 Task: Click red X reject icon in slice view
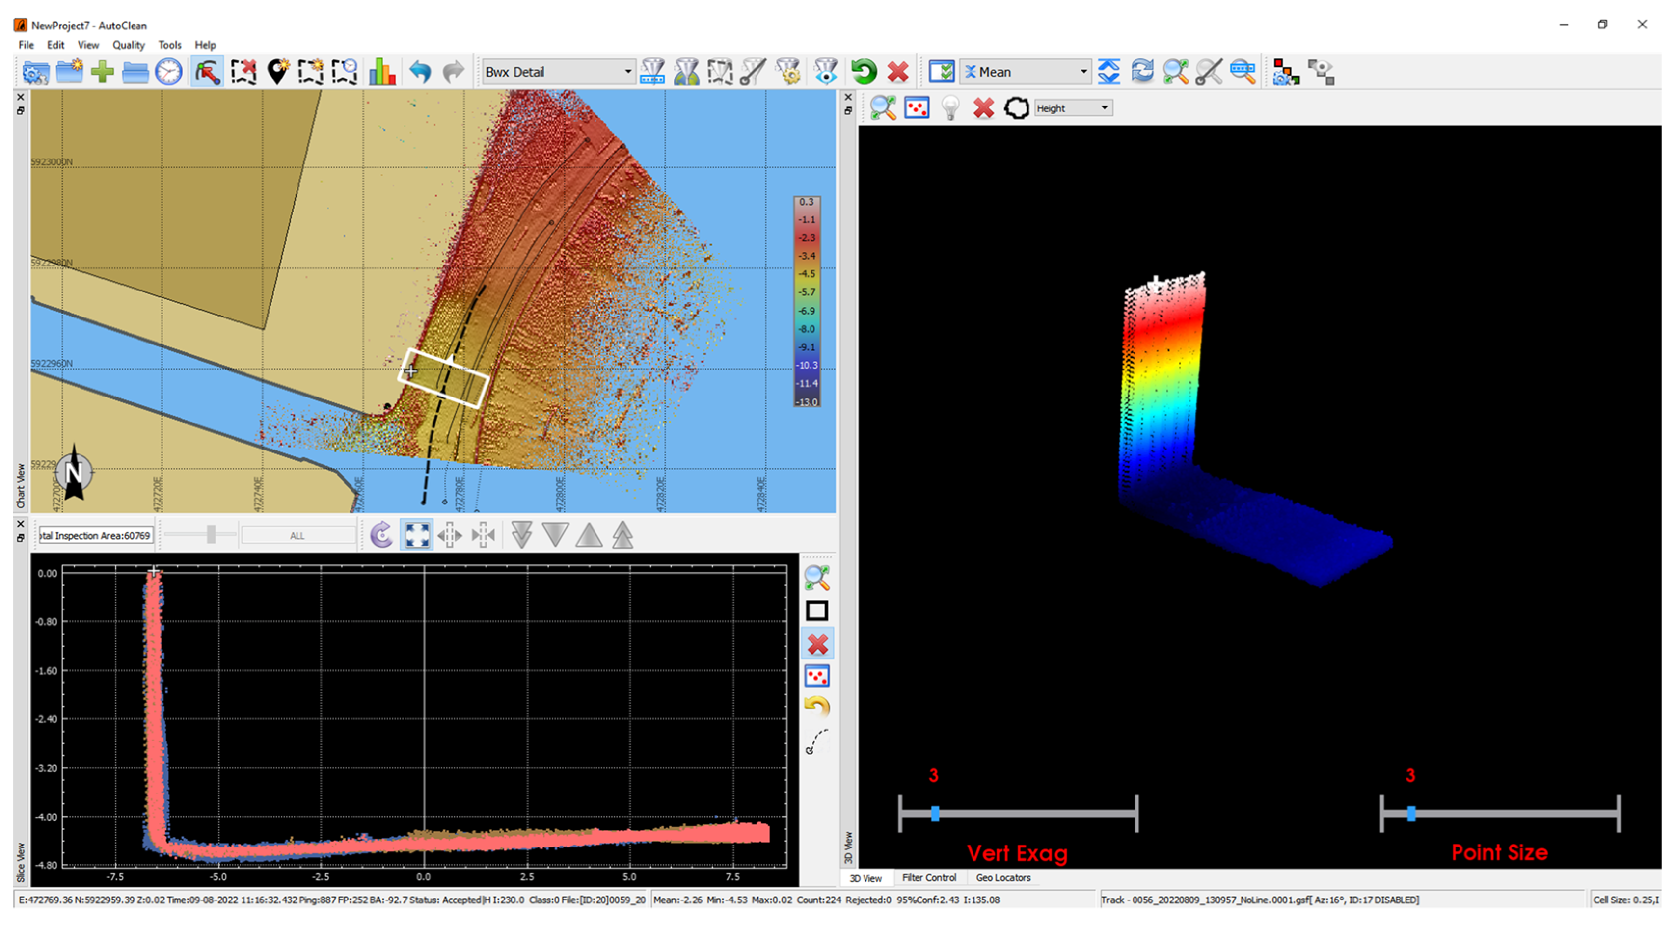[x=817, y=644]
